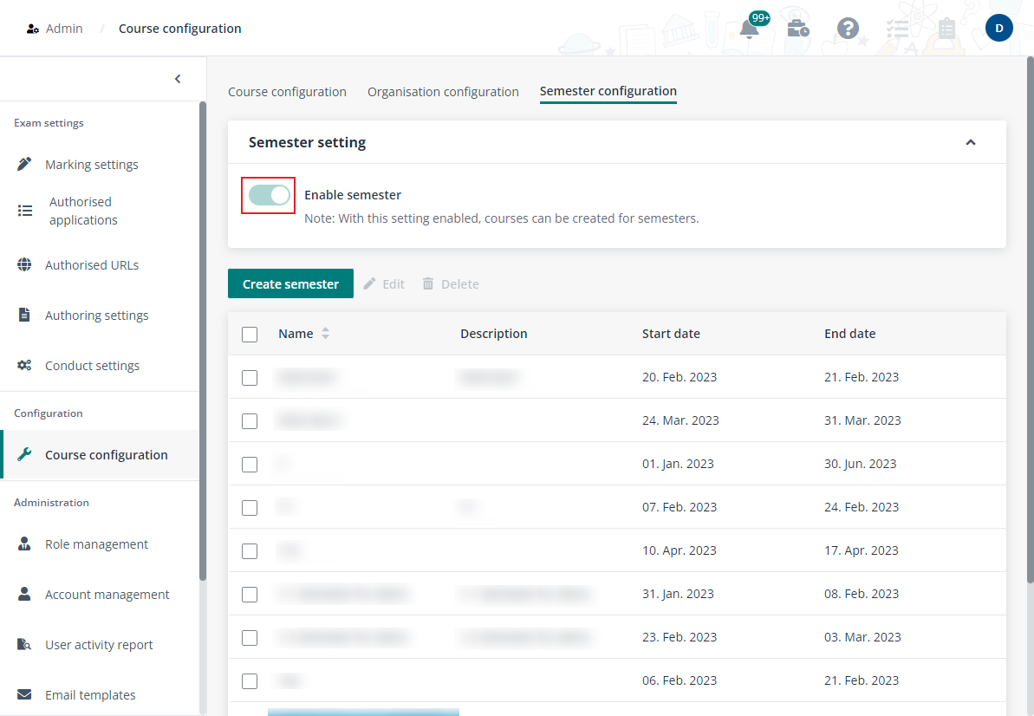Click the Description column header
Image resolution: width=1034 pixels, height=716 pixels.
click(493, 334)
